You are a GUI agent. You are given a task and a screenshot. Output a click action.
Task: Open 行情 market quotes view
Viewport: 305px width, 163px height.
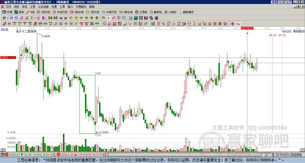7,12
